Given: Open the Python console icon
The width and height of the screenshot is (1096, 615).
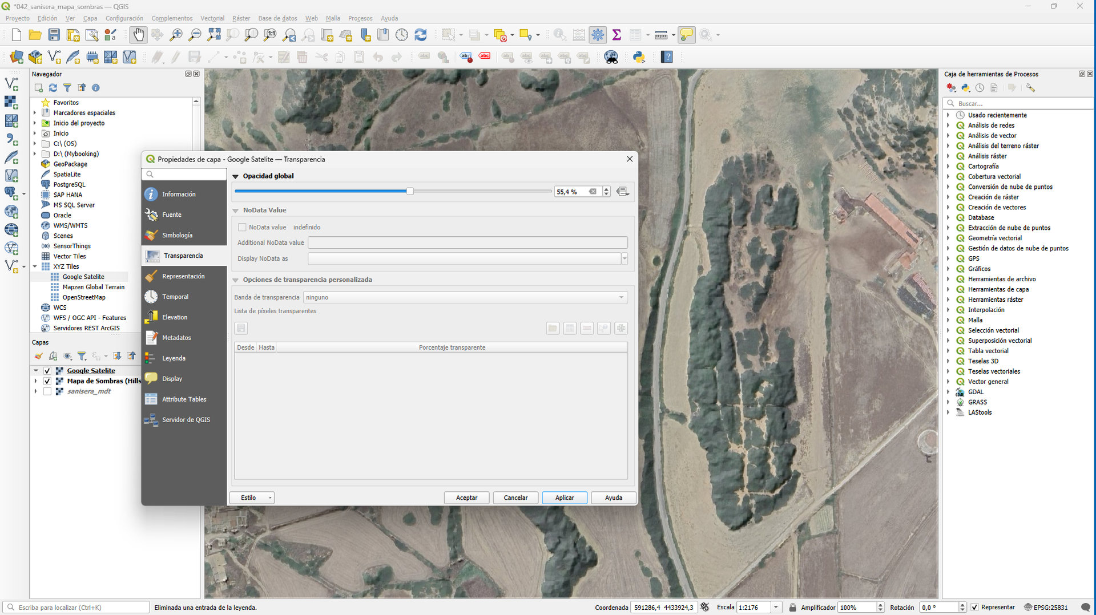Looking at the screenshot, I should click(x=639, y=57).
